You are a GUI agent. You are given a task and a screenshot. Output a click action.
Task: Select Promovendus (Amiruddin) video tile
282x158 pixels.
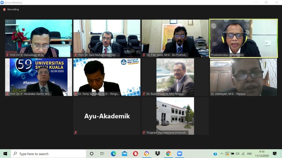tap(244, 38)
